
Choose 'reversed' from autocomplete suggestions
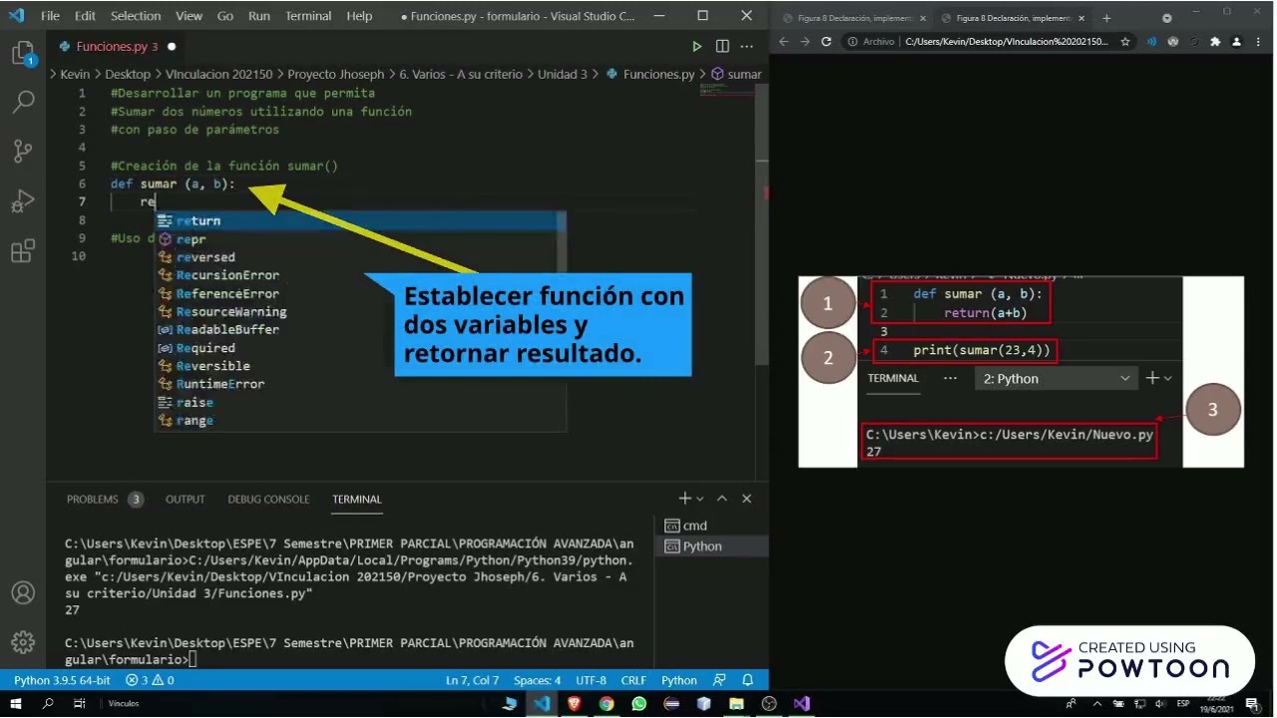(360, 257)
